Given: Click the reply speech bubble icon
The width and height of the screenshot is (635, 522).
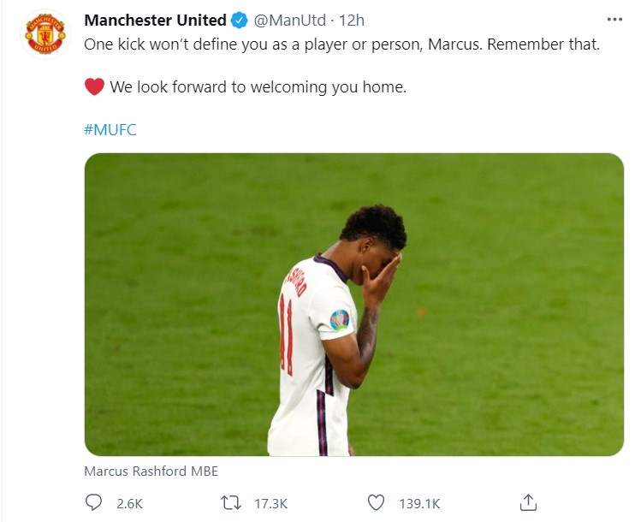Looking at the screenshot, I should tap(94, 502).
